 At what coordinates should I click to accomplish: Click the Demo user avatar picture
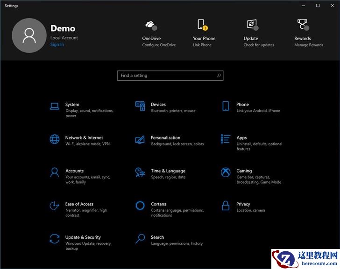[x=29, y=35]
